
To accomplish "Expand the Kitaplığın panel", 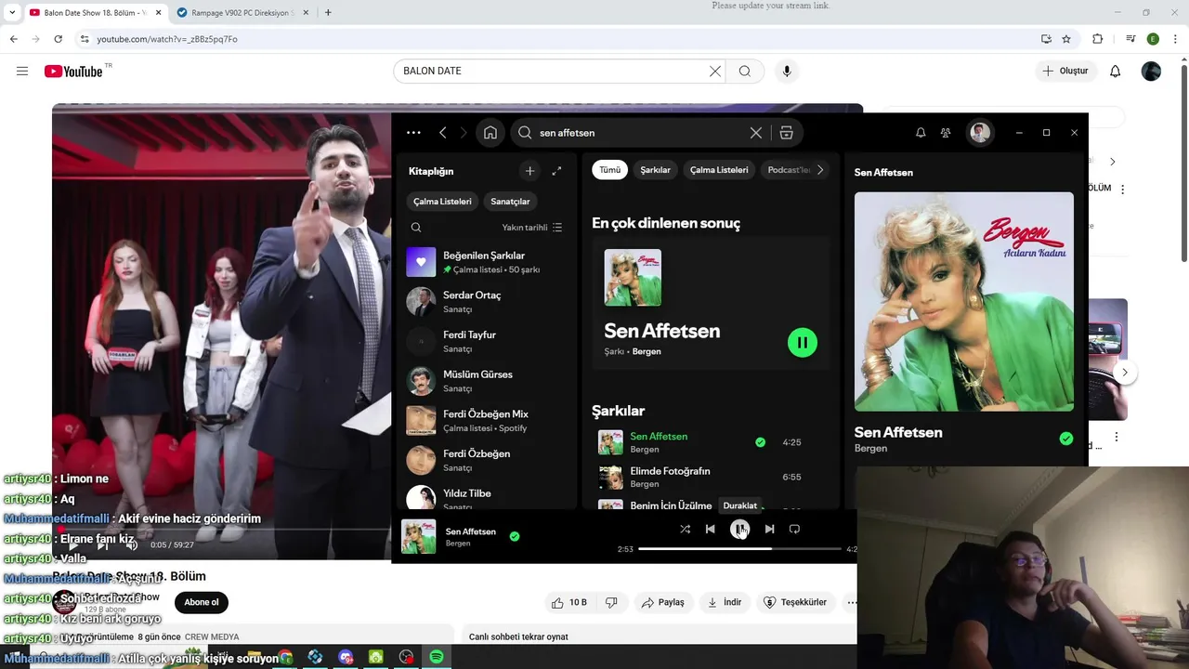I will 556,171.
